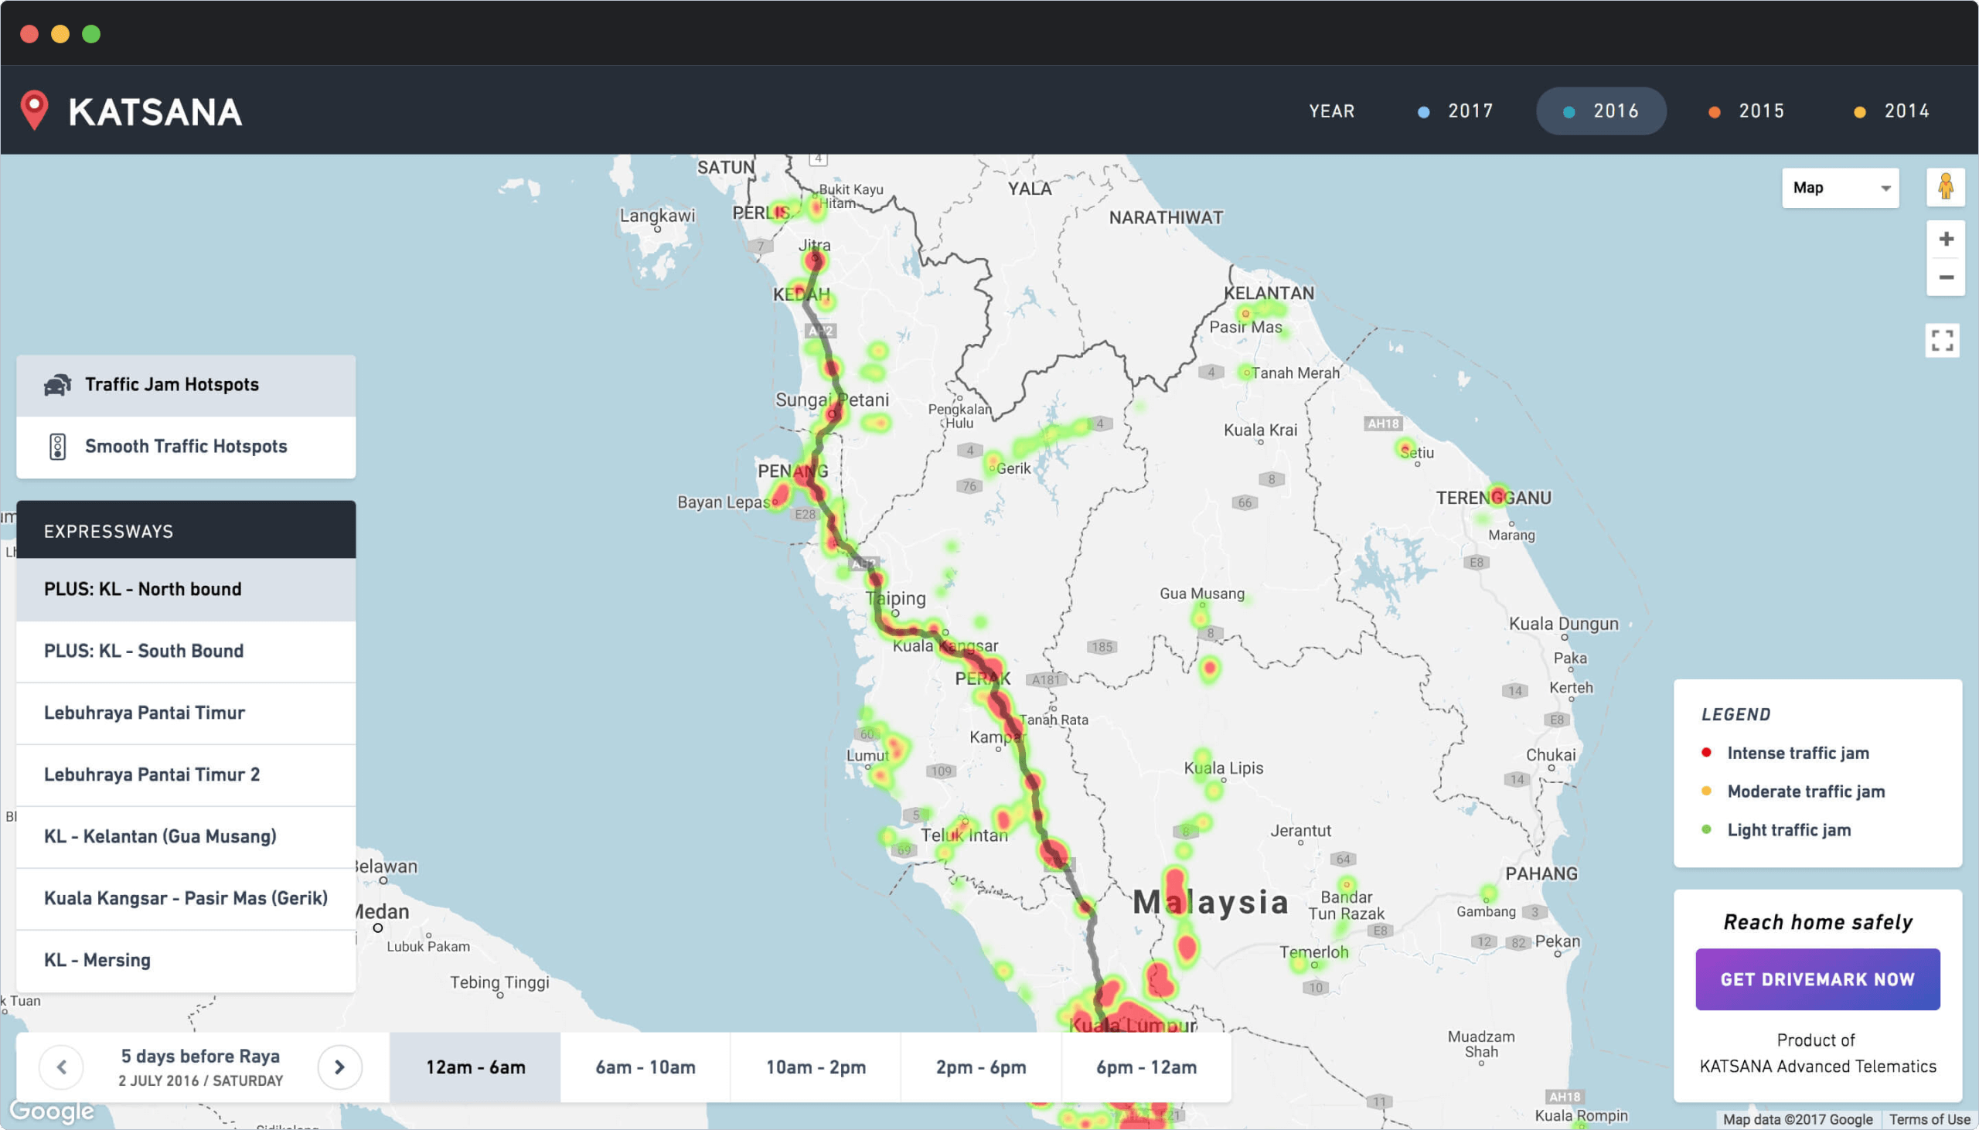Screen dimensions: 1979x1130
Task: Go to next day with right arrow
Action: click(340, 1067)
